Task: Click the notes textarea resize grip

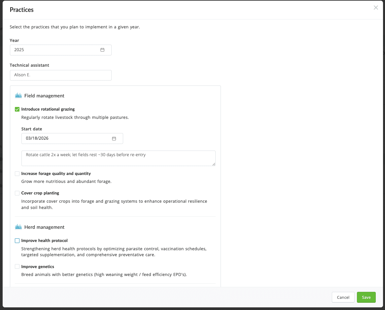Action: point(214,164)
